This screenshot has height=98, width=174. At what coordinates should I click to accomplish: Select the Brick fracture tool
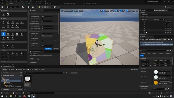[4, 38]
